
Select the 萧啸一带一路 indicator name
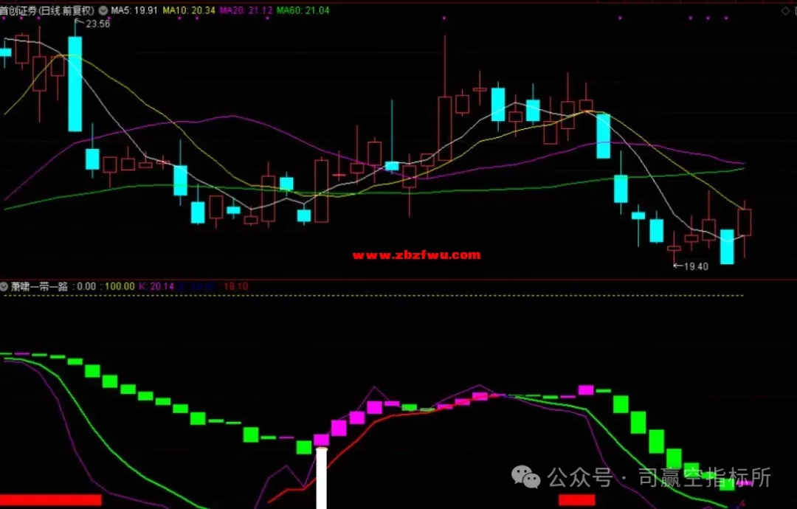(40, 286)
